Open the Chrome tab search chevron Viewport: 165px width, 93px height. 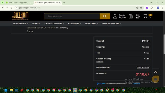[2, 3]
